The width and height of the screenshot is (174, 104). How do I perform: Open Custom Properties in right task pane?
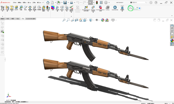172,44
